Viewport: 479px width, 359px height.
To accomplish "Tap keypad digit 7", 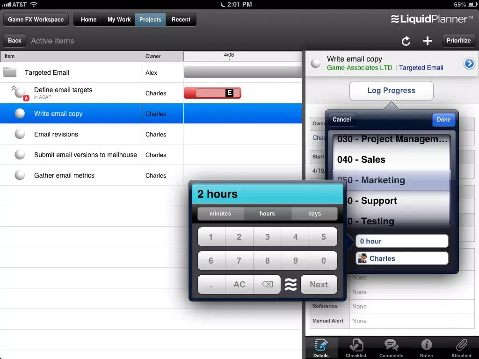I will tap(239, 261).
